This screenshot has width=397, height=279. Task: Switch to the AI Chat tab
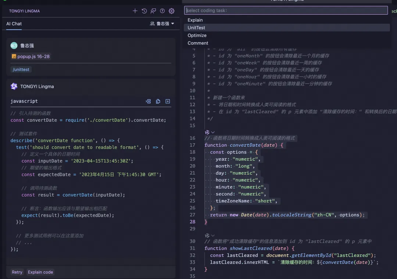pyautogui.click(x=14, y=24)
